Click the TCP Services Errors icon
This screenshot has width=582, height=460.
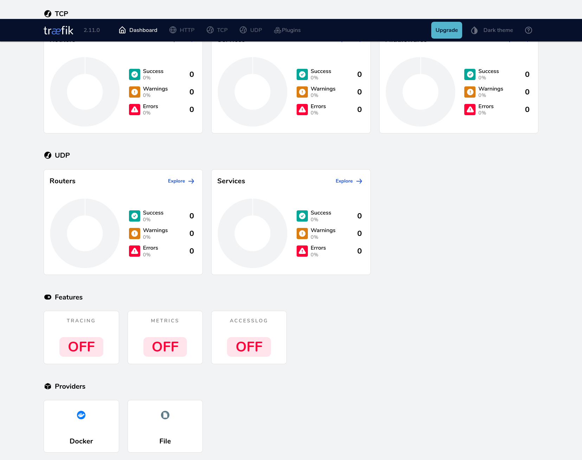tap(302, 110)
